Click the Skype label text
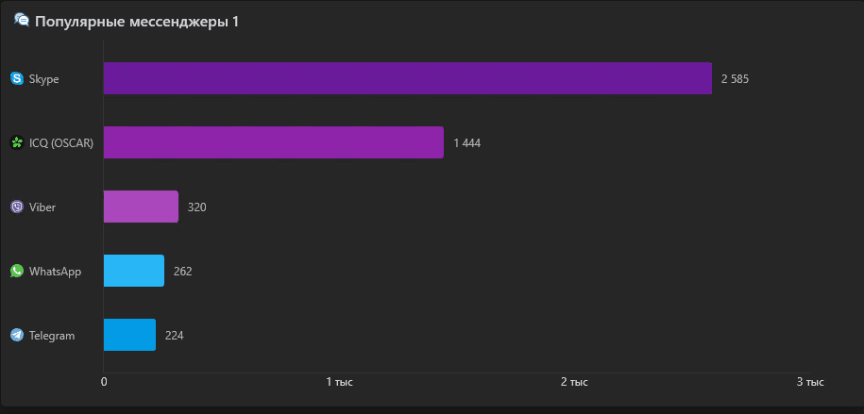This screenshot has height=414, width=864. (44, 79)
